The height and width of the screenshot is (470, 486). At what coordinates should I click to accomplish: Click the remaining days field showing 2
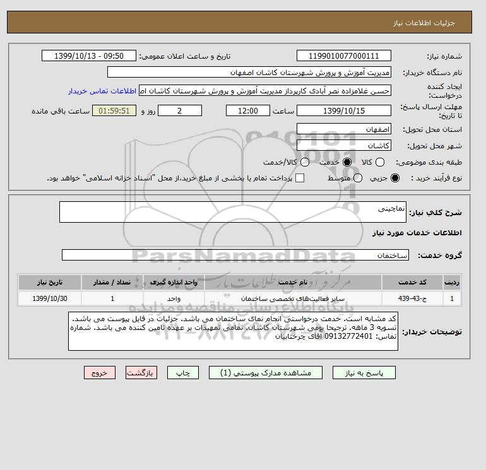pyautogui.click(x=180, y=110)
